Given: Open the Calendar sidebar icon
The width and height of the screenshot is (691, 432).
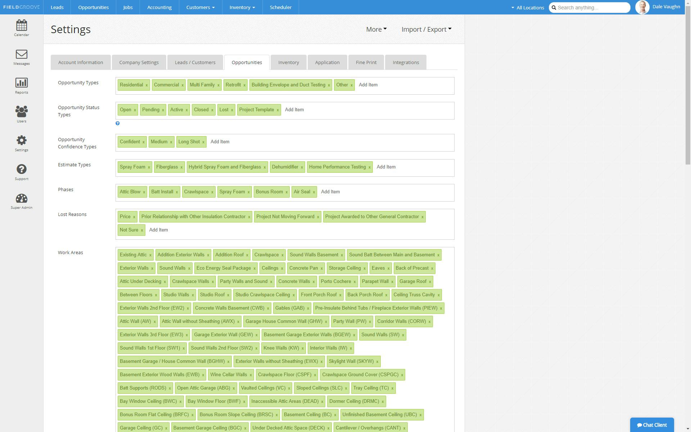Looking at the screenshot, I should 22,26.
